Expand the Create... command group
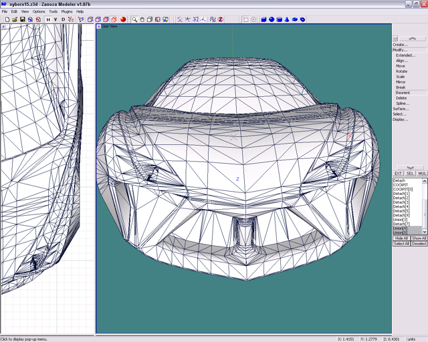Image resolution: width=428 pixels, height=342 pixels. pyautogui.click(x=400, y=45)
